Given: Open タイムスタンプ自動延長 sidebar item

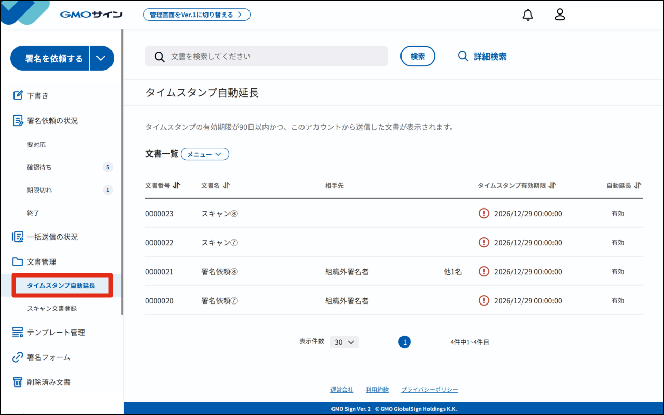Looking at the screenshot, I should [61, 285].
